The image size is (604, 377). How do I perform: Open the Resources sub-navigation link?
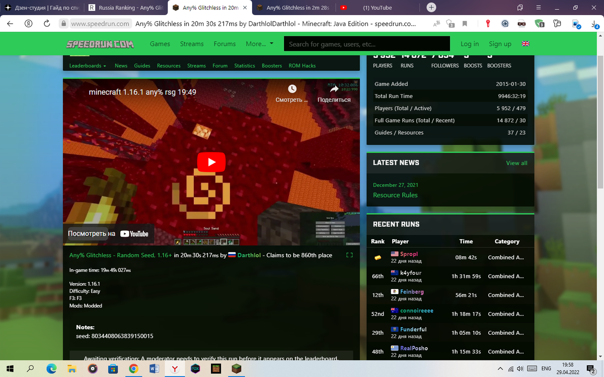tap(169, 65)
